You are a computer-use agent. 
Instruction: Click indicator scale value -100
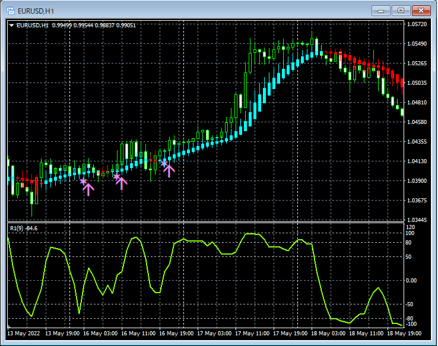click(x=411, y=324)
